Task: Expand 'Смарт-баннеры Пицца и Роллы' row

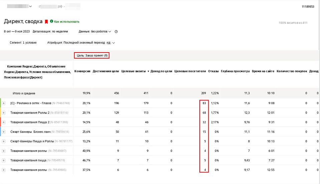Action: 4,141
